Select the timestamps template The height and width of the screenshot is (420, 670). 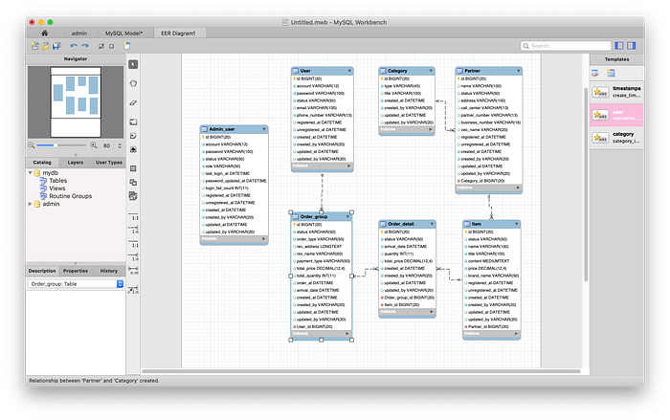[x=616, y=92]
